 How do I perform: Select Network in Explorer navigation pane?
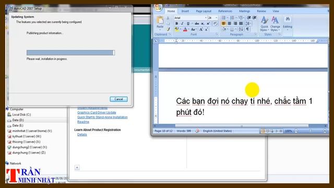14,163
